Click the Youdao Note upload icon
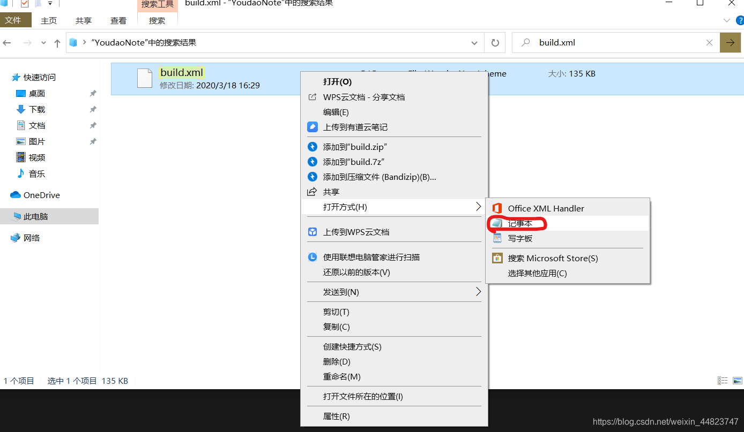This screenshot has height=432, width=744. pos(313,127)
